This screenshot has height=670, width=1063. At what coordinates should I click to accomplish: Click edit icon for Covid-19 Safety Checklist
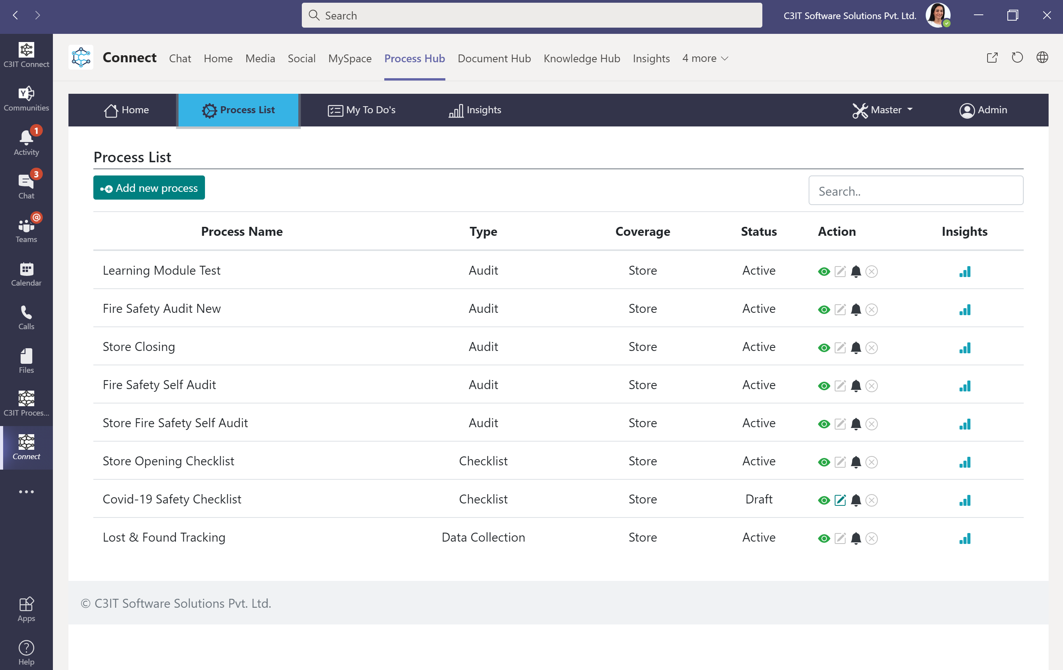840,500
